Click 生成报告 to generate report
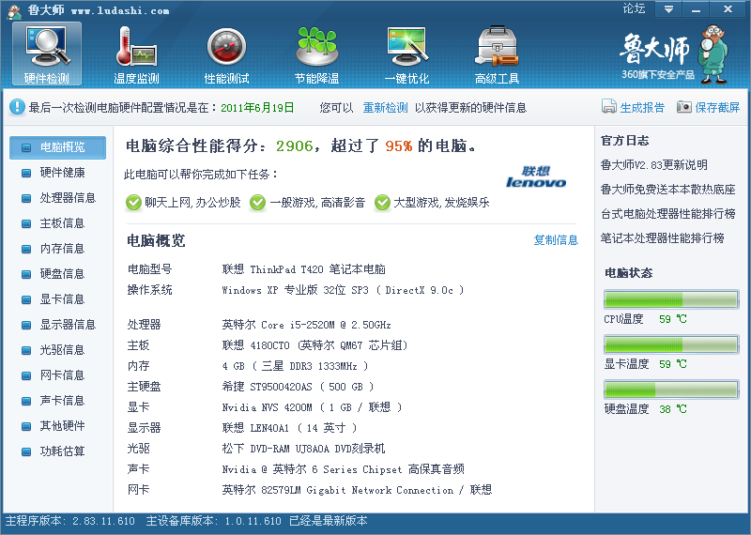This screenshot has width=751, height=535. 642,108
